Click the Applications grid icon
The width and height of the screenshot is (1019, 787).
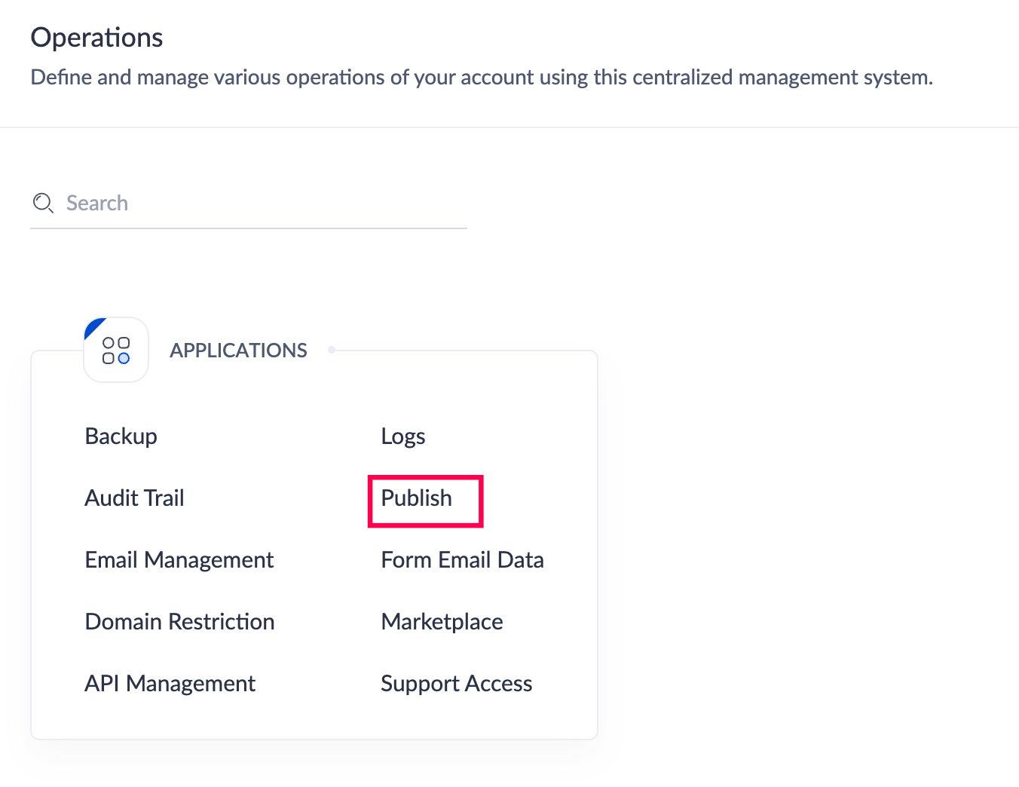click(x=116, y=351)
